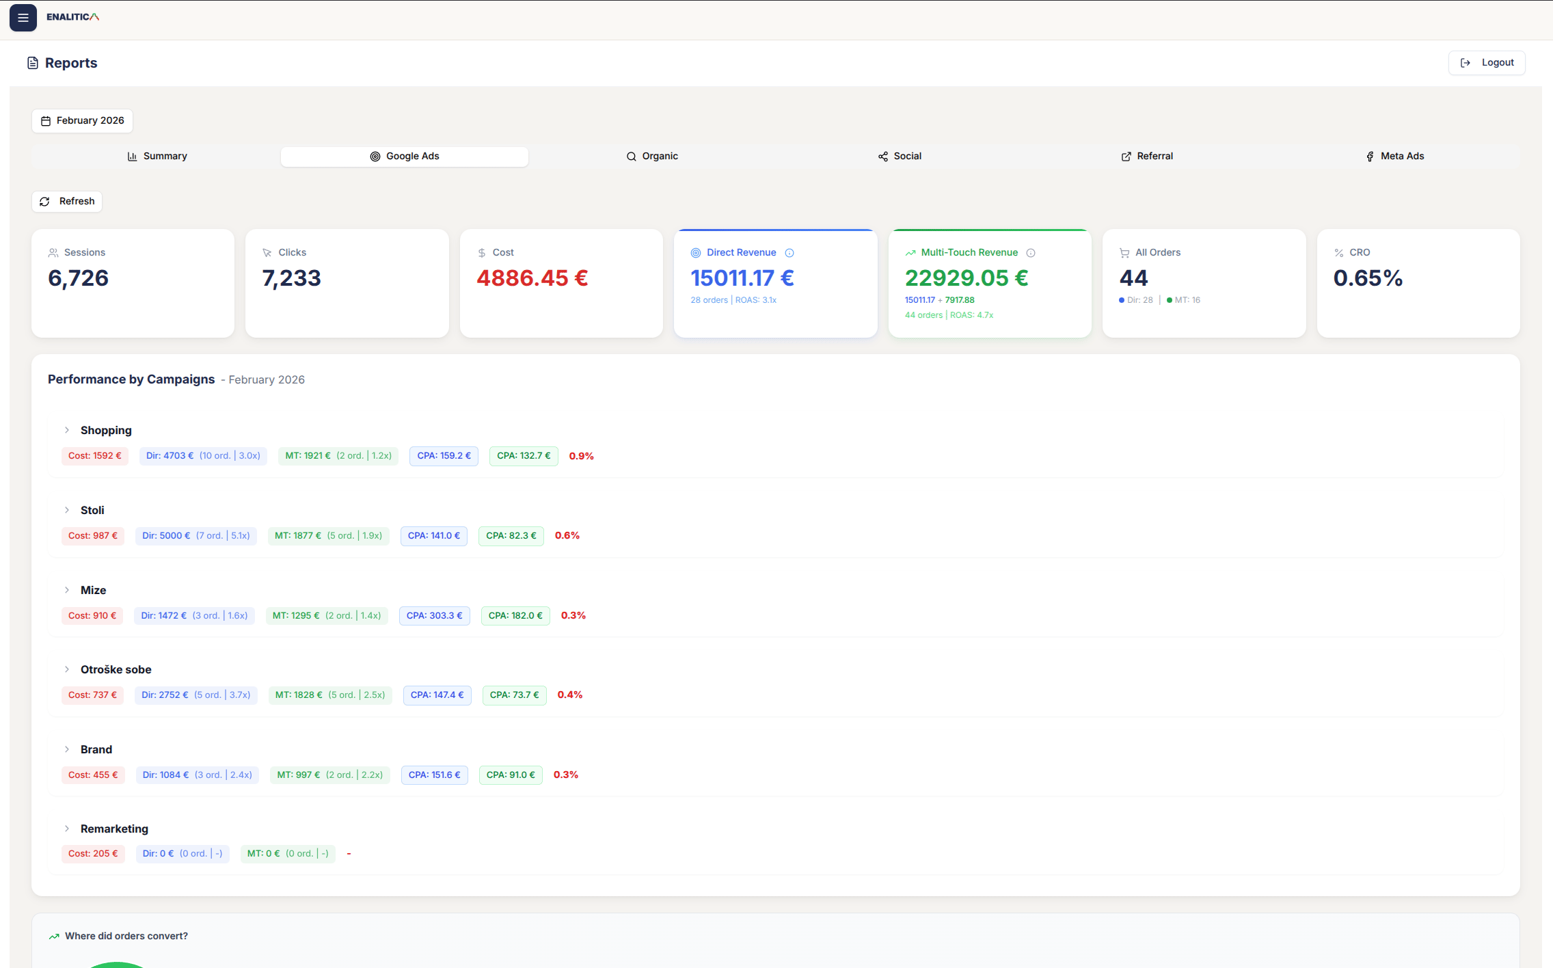The width and height of the screenshot is (1553, 968).
Task: Select the target icon on the Google Ads tab
Action: [375, 156]
